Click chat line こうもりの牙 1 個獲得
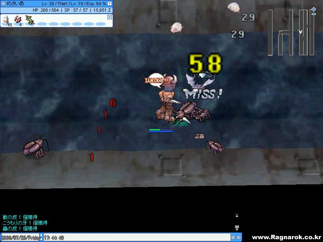The height and width of the screenshot is (242, 323). pyautogui.click(x=25, y=223)
